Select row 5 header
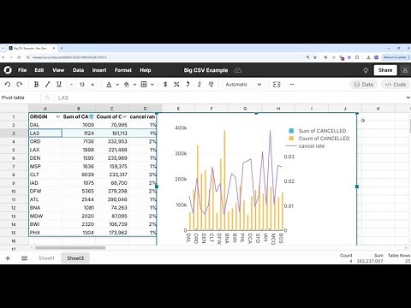The width and height of the screenshot is (411, 308). pos(14,150)
